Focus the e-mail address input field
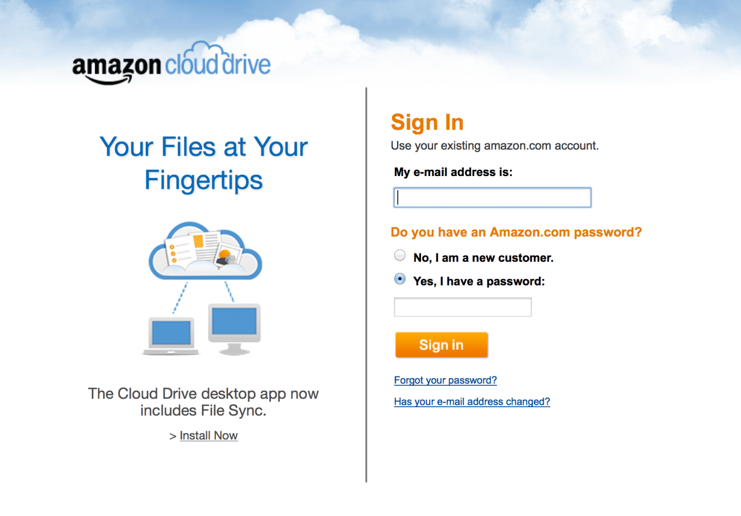741x516 pixels. click(492, 197)
